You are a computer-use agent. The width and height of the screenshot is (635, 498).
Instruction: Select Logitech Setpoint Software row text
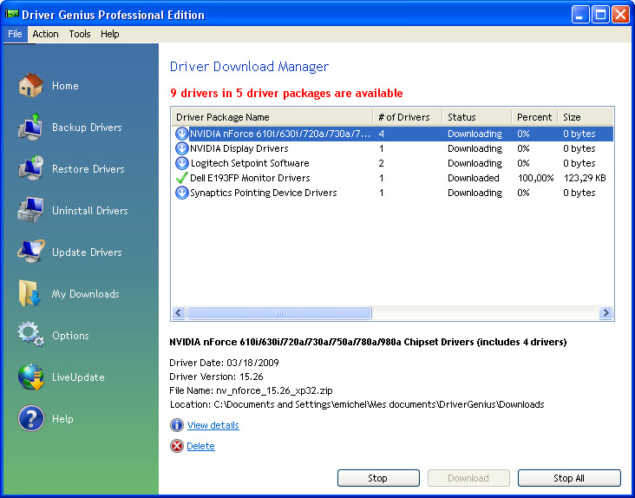[250, 163]
